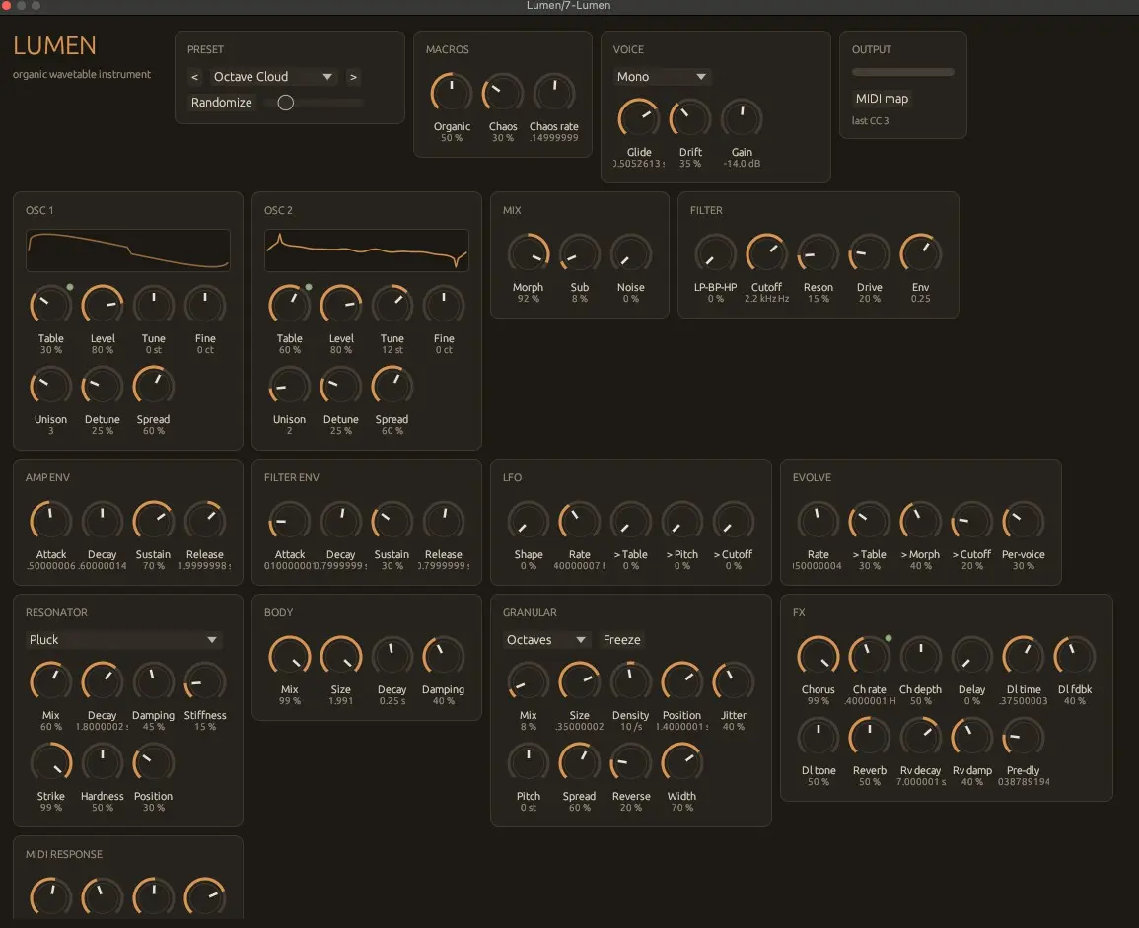Click the Filter section's Cutoff knob
This screenshot has height=928, width=1139.
coord(767,253)
